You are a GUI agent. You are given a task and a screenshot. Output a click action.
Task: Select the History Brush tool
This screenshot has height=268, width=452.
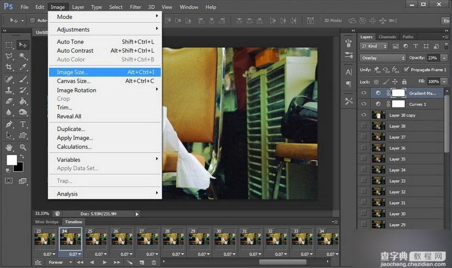(x=23, y=90)
